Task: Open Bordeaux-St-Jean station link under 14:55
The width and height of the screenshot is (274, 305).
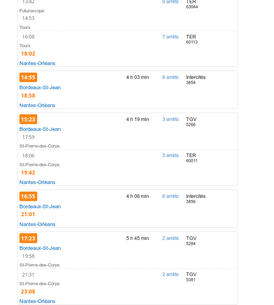Action: pyautogui.click(x=40, y=87)
